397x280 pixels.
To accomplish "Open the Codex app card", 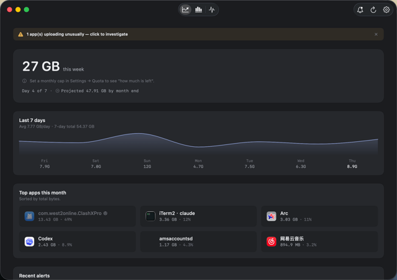I will 78,242.
